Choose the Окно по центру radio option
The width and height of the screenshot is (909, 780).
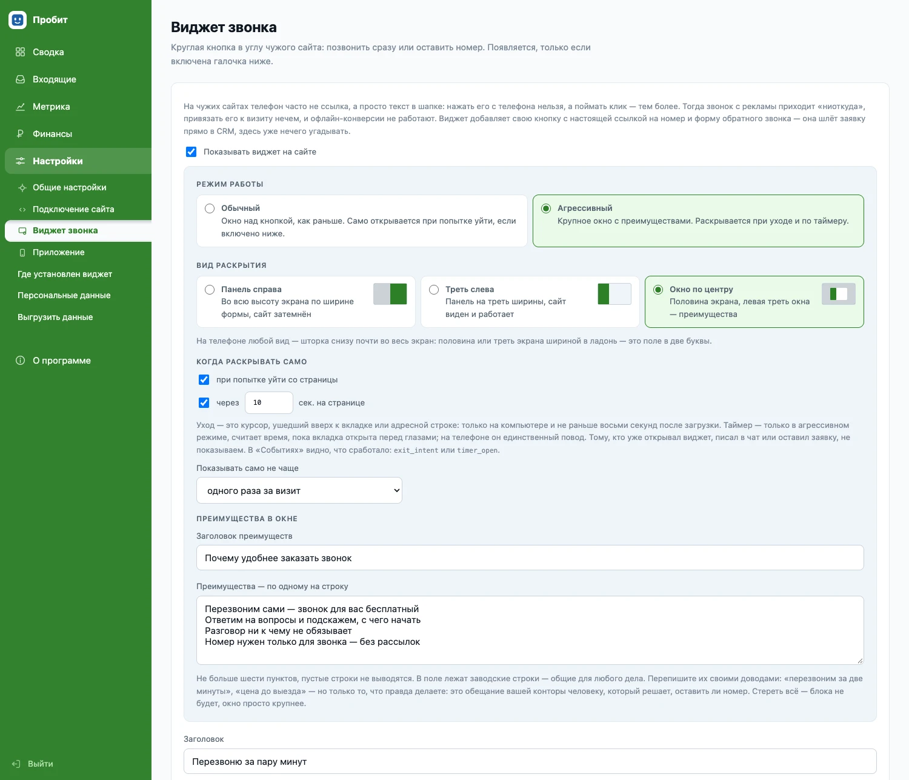pos(658,290)
